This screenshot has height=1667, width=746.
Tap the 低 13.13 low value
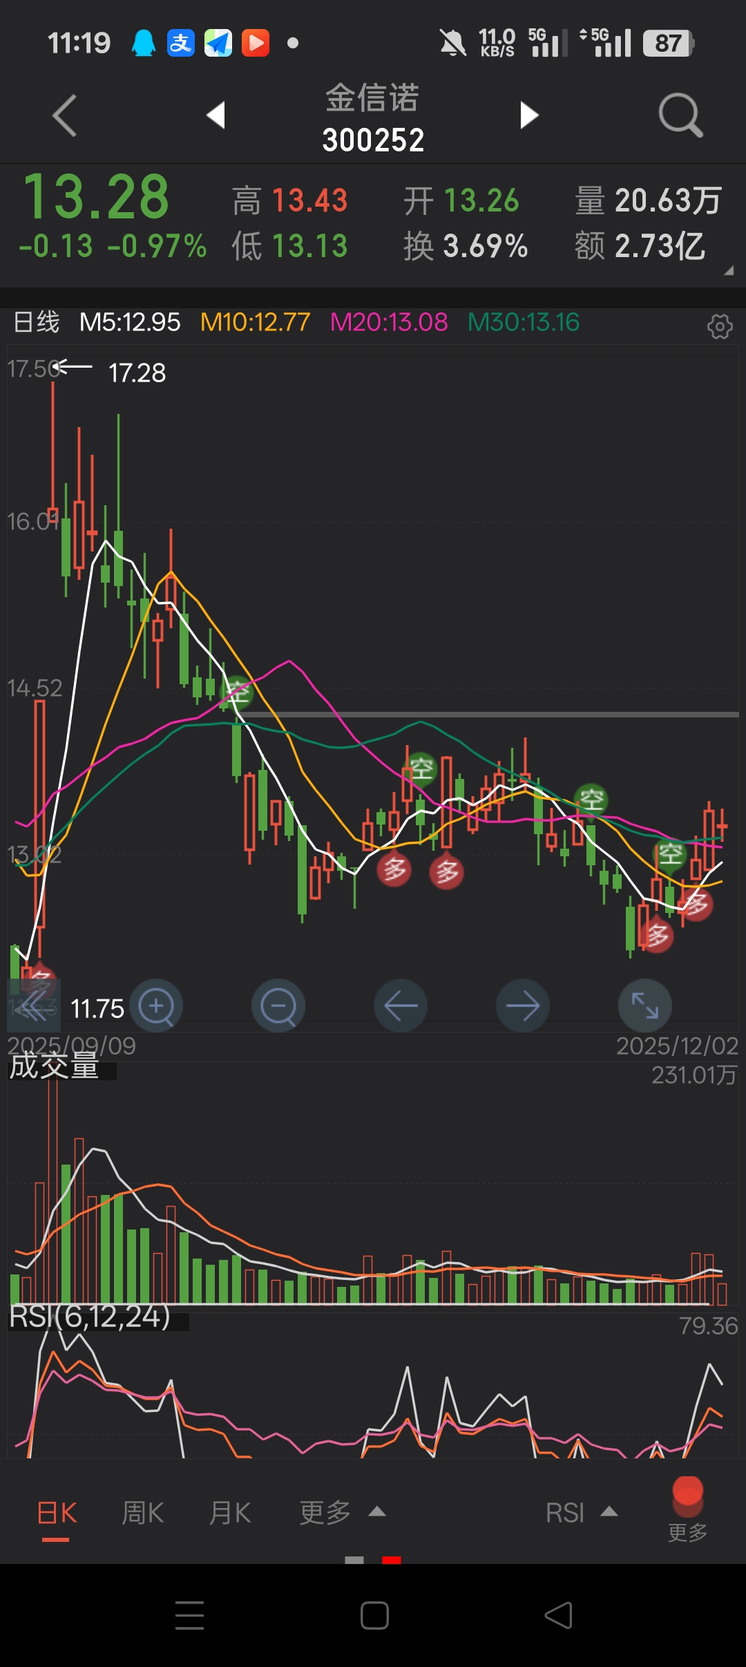pyautogui.click(x=289, y=246)
